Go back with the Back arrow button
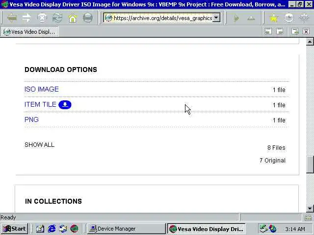 click(x=12, y=18)
